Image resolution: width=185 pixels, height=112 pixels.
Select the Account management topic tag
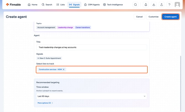tap(46, 28)
